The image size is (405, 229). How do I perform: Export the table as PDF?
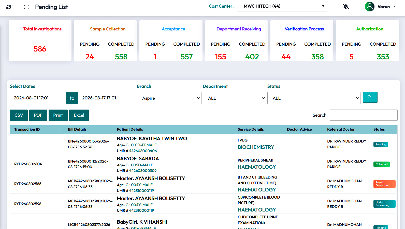pyautogui.click(x=38, y=115)
